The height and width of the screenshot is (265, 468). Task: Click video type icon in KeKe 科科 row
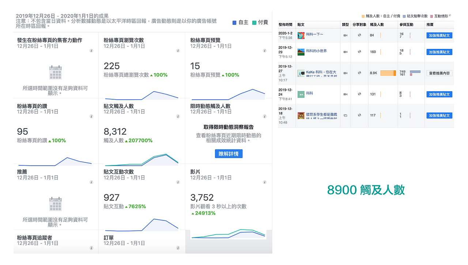[345, 73]
